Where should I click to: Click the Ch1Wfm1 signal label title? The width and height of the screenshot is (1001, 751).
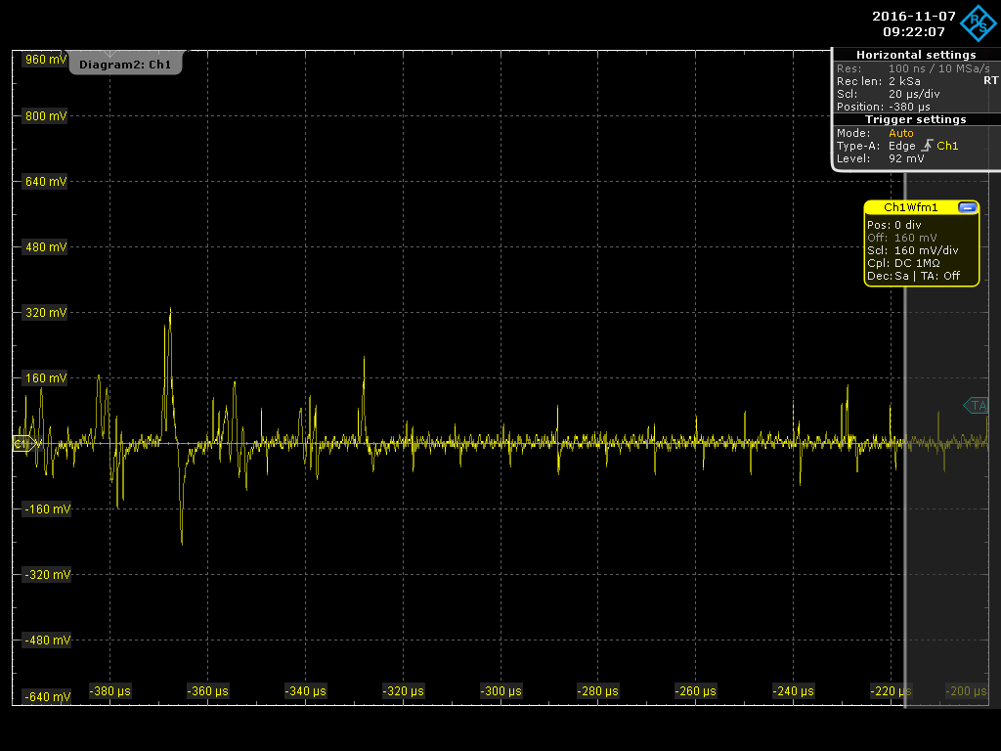[x=911, y=207]
